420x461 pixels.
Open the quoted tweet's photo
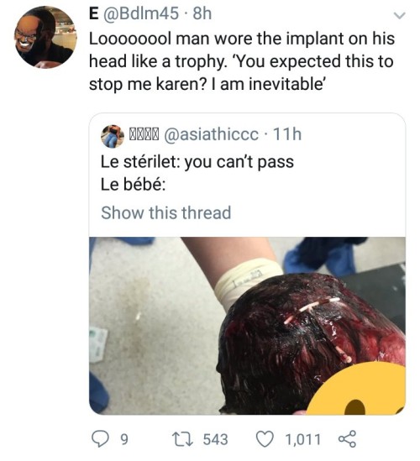[x=247, y=326]
